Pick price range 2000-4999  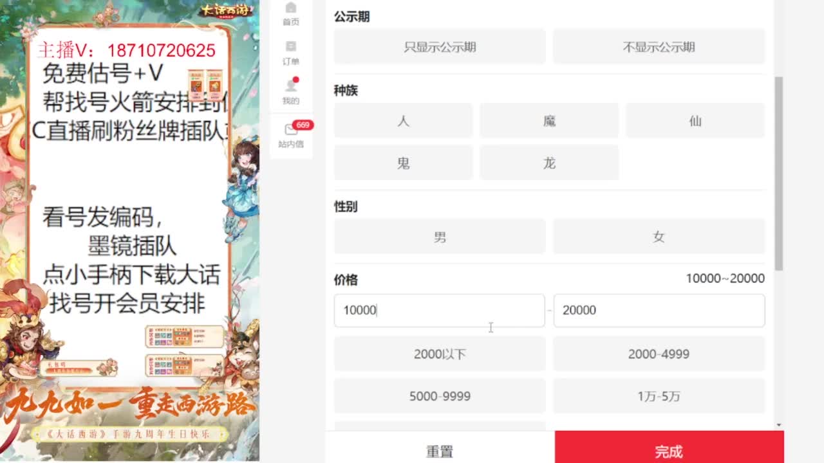[x=659, y=354]
